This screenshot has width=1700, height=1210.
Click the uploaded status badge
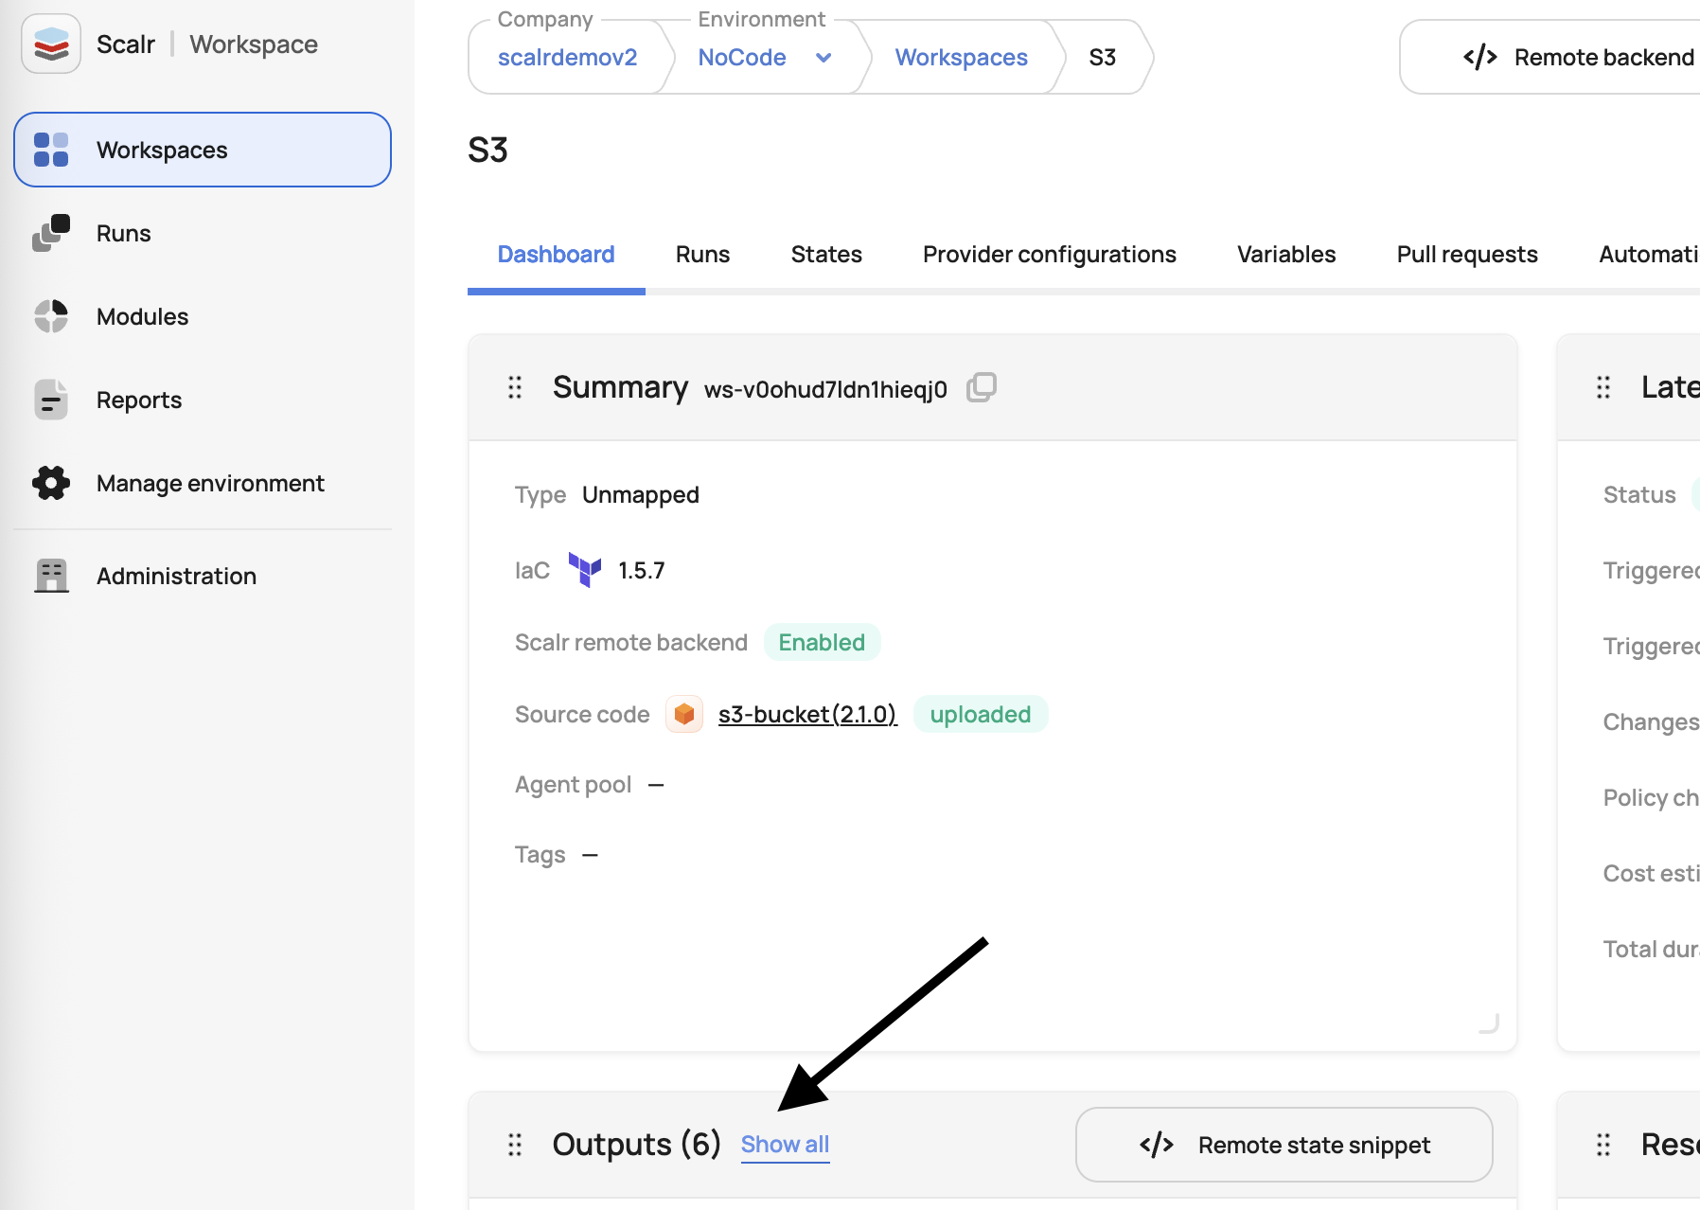981,714
